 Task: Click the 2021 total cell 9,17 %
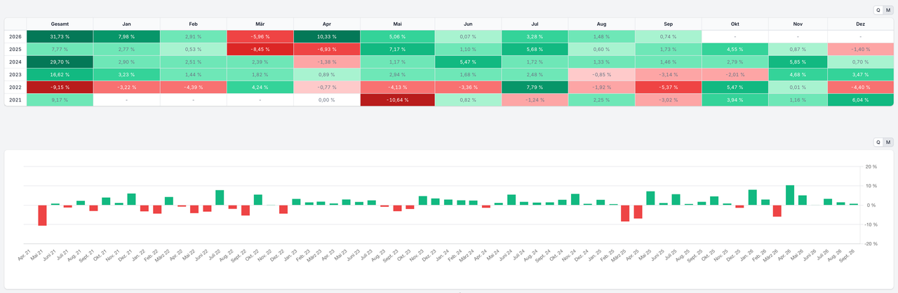[x=60, y=99]
